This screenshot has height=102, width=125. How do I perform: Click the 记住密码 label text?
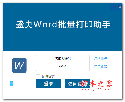tap(48, 76)
